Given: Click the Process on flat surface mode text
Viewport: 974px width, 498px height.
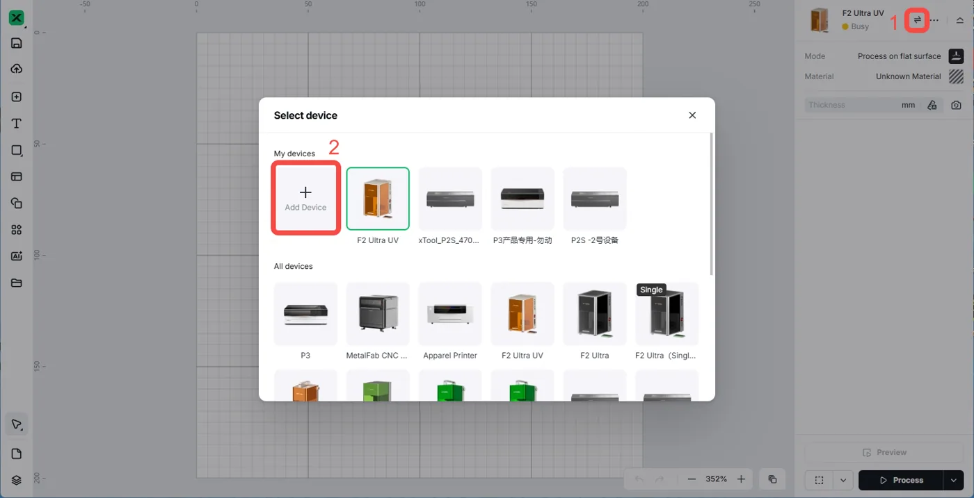Looking at the screenshot, I should [899, 56].
